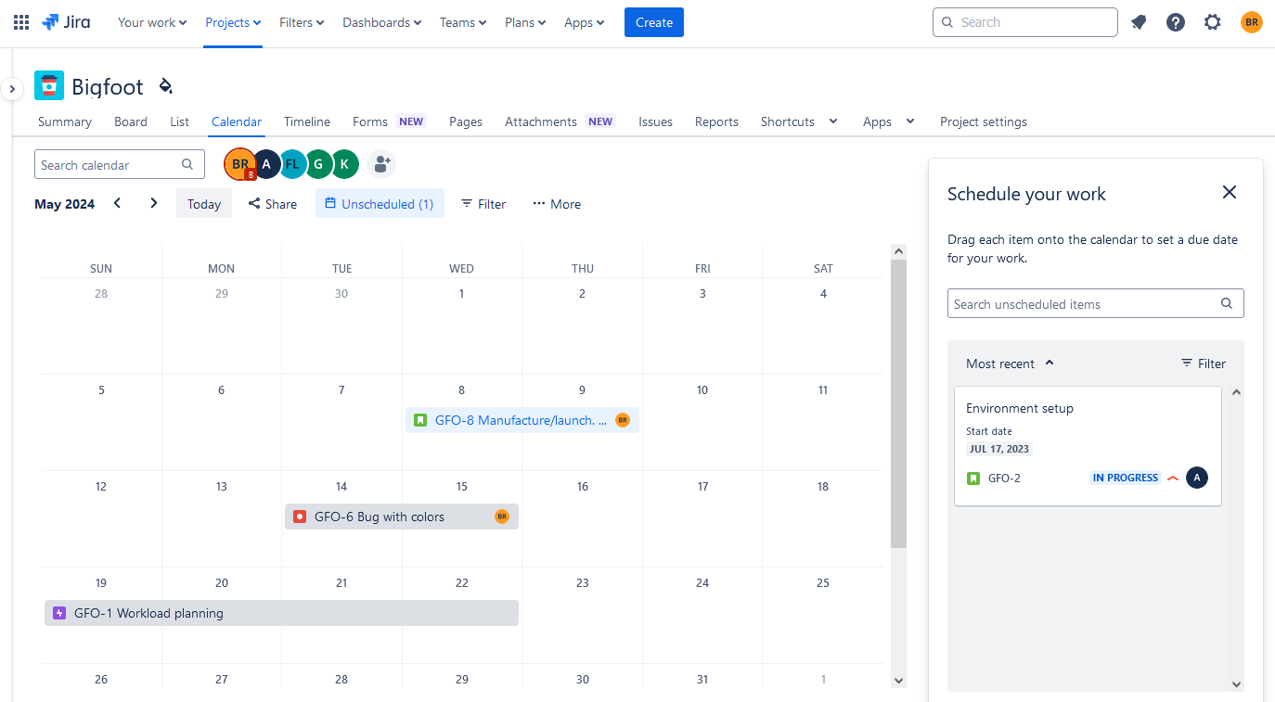
Task: Filter by BR assignee avatar
Action: point(240,164)
